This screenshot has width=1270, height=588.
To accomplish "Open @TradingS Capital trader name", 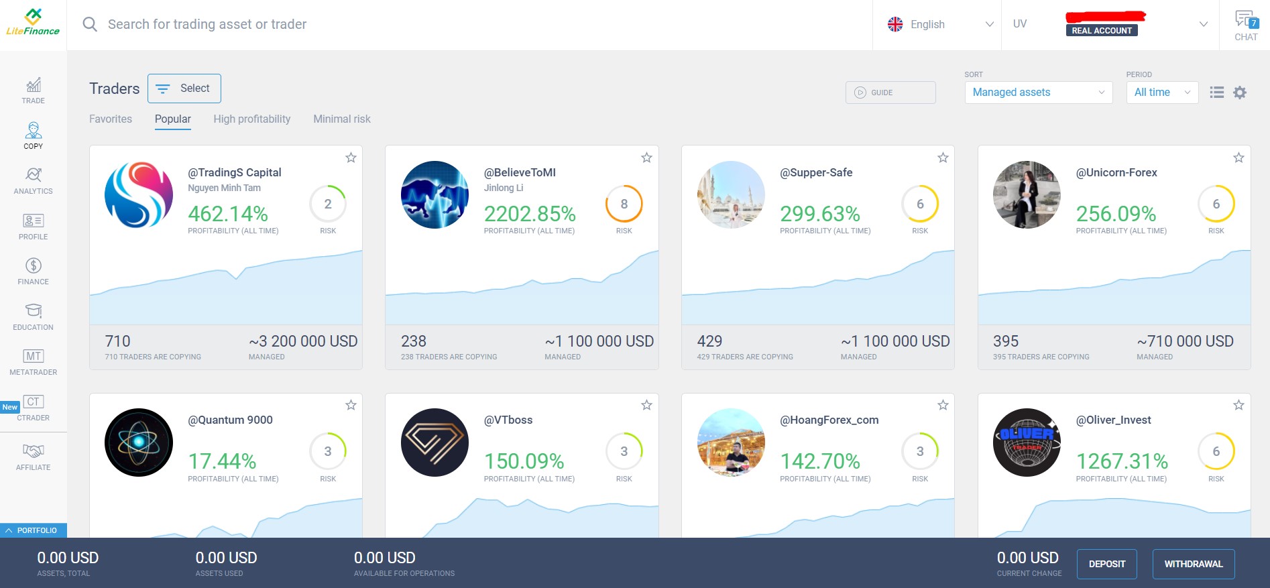I will (x=235, y=172).
